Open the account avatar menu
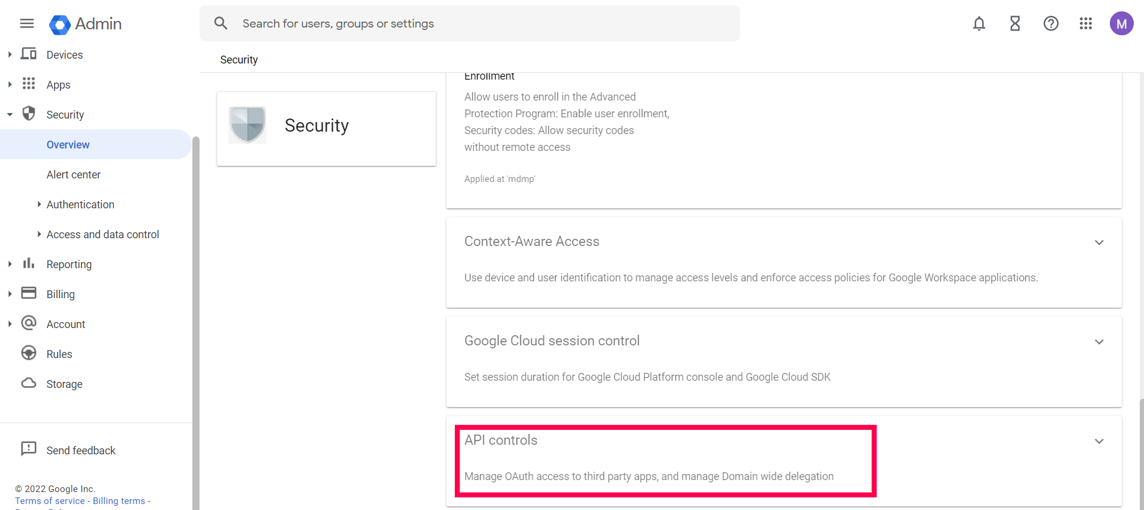 (1121, 23)
